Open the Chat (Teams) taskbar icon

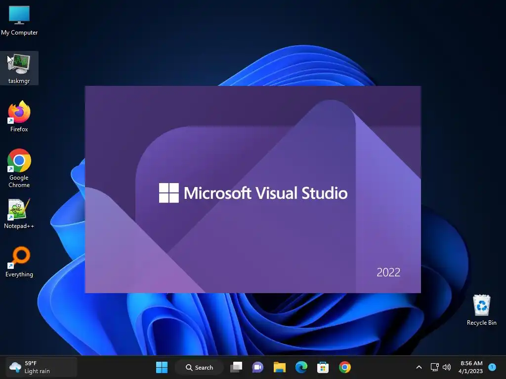pyautogui.click(x=257, y=367)
